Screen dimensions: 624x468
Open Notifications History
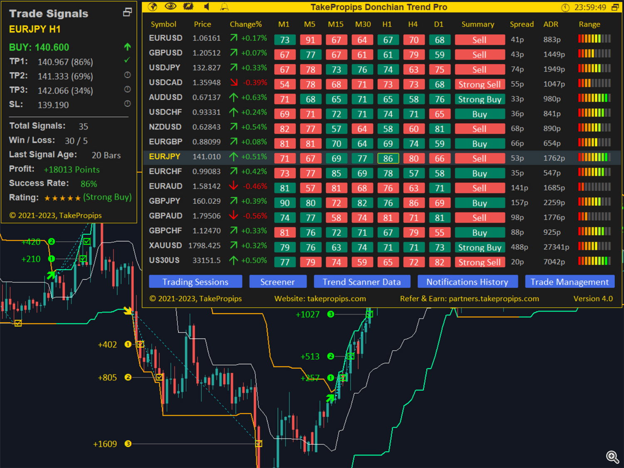[467, 282]
